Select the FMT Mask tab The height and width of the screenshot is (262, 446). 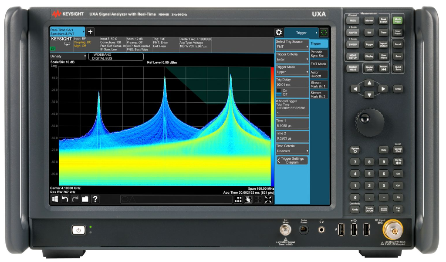click(318, 64)
